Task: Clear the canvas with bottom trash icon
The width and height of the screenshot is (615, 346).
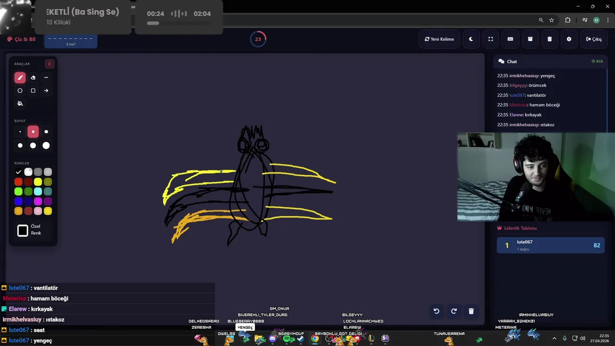Action: [471, 311]
